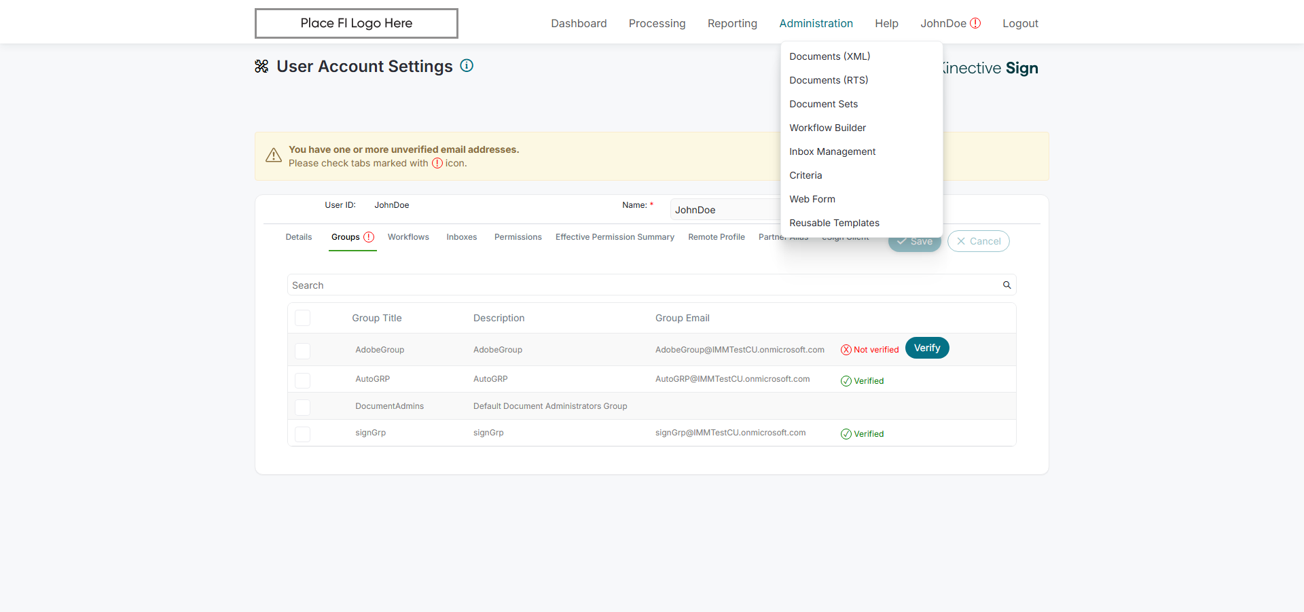
Task: Expand the Reporting navigation menu
Action: (732, 23)
